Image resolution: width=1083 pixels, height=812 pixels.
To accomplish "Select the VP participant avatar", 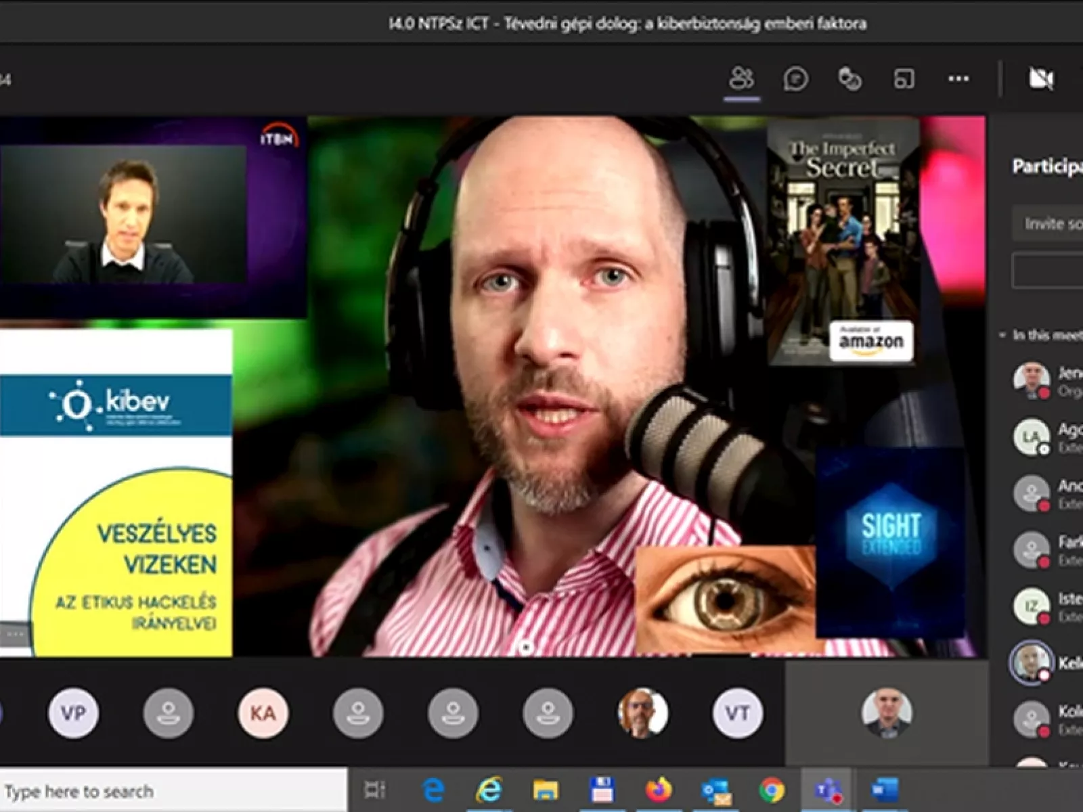I will coord(73,713).
